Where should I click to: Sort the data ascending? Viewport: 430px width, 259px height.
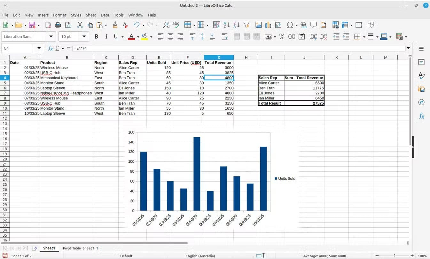click(x=227, y=25)
